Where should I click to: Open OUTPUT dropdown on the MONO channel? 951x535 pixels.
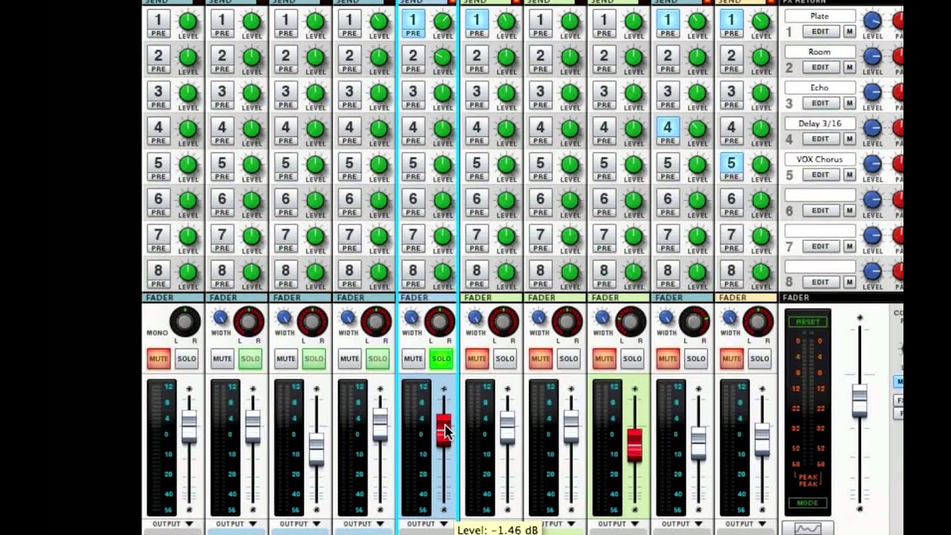click(x=172, y=524)
